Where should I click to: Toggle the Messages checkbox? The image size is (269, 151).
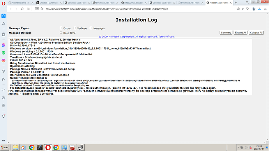(91, 28)
